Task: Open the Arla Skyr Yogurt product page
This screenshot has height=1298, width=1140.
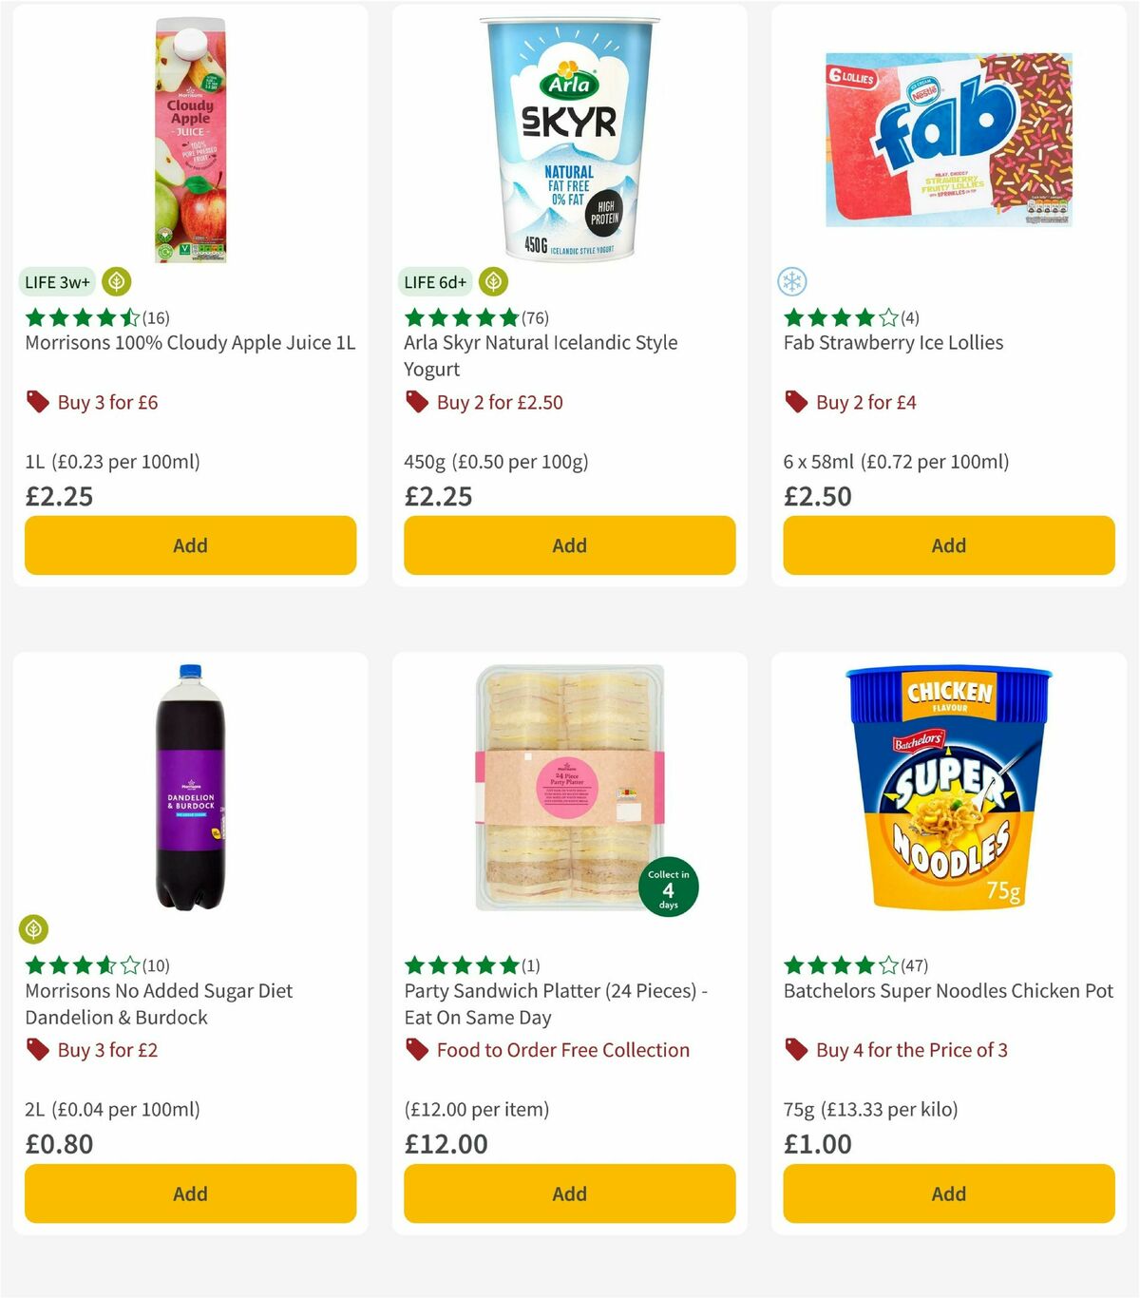Action: click(540, 355)
